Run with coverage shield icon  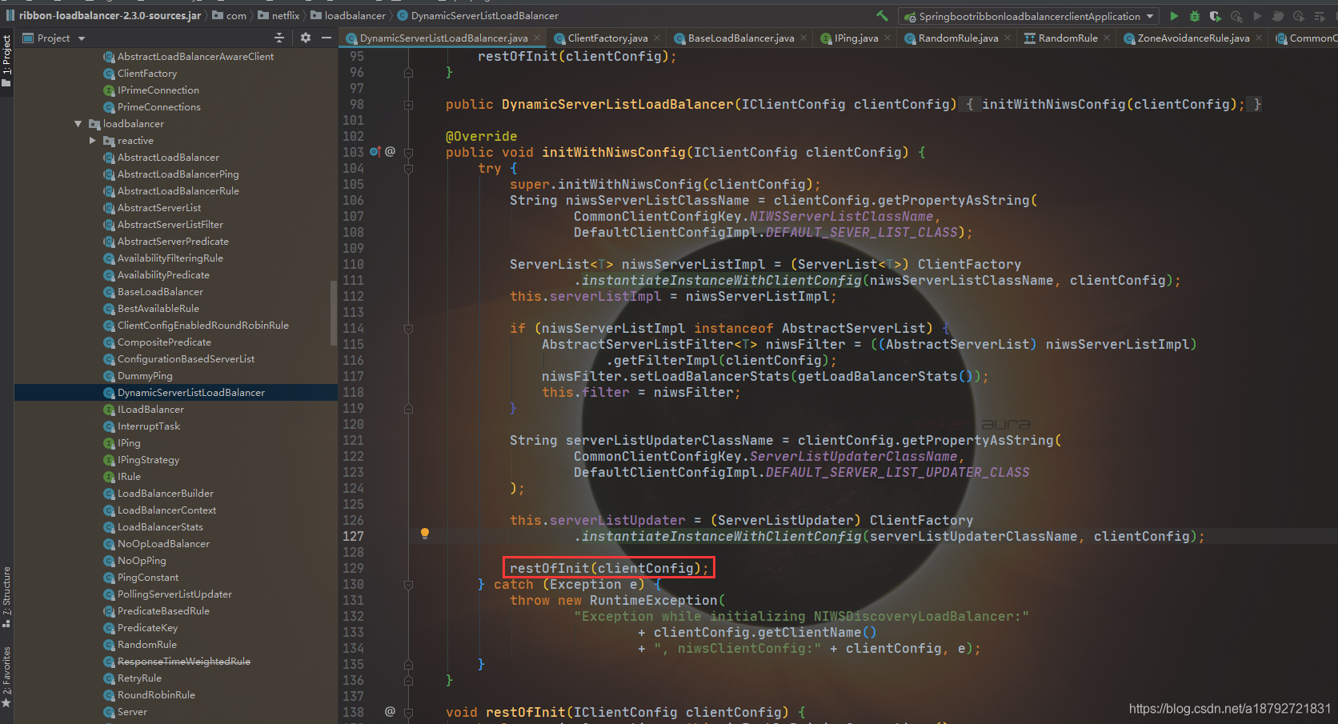[x=1216, y=16]
